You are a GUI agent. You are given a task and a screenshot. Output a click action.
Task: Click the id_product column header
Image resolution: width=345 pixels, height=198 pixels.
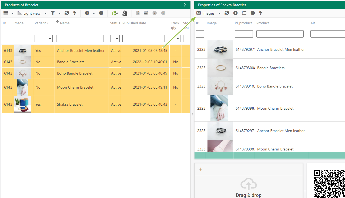coord(243,23)
